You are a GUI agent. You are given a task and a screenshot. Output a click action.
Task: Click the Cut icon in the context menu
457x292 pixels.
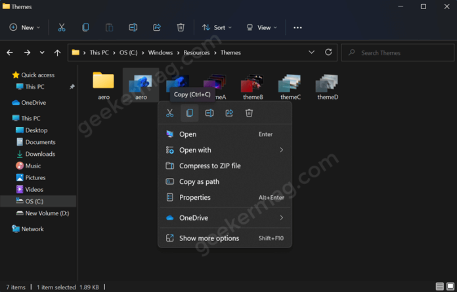[x=169, y=113]
